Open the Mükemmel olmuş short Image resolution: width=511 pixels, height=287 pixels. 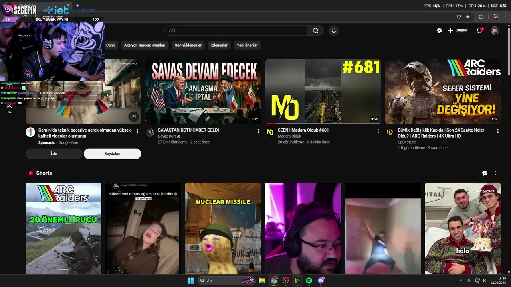(143, 228)
